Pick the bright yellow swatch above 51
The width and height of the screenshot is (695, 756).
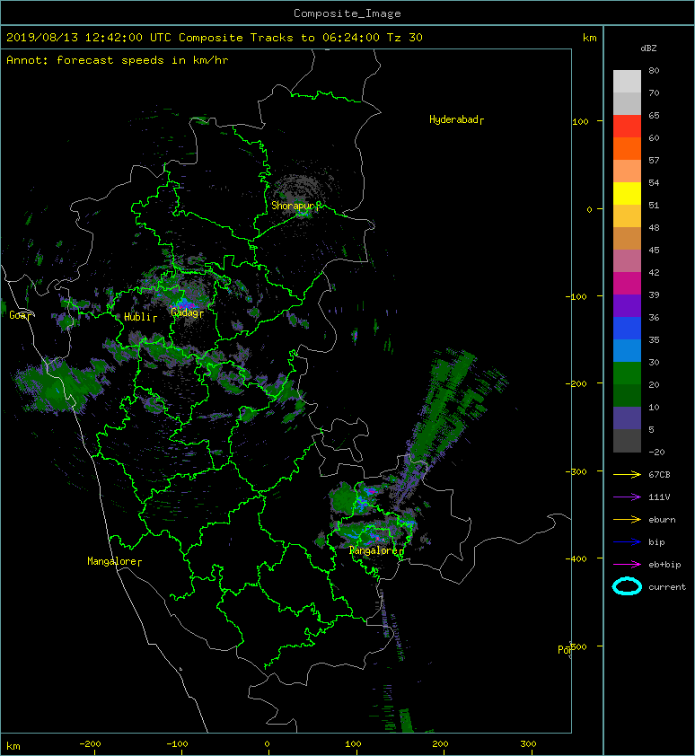pyautogui.click(x=627, y=193)
